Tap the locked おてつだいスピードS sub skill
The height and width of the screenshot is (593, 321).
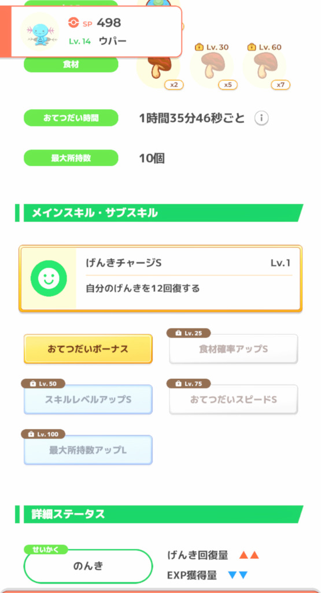pos(234,400)
